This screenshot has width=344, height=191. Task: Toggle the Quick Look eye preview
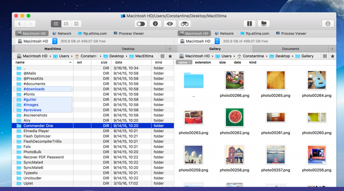click(x=170, y=24)
